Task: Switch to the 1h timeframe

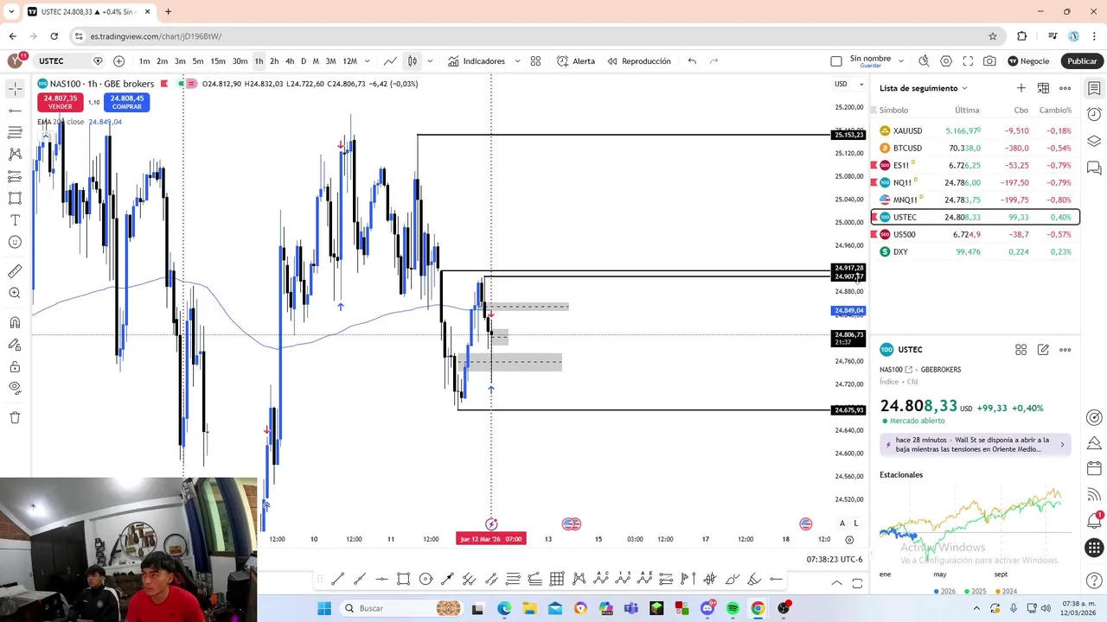Action: (259, 61)
